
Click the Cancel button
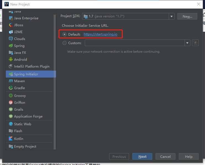(x=165, y=156)
